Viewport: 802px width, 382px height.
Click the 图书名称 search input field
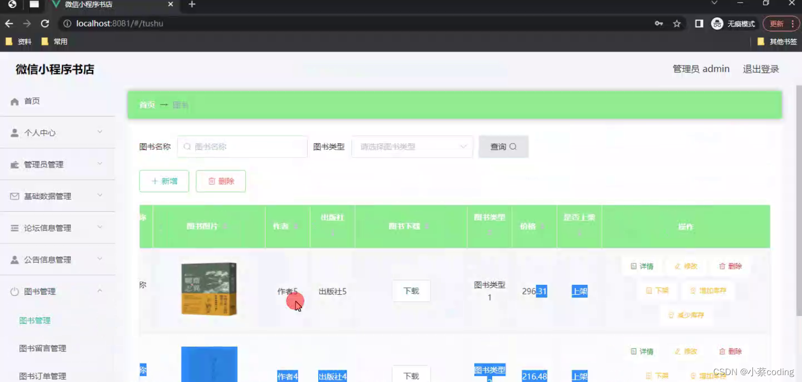click(x=242, y=146)
